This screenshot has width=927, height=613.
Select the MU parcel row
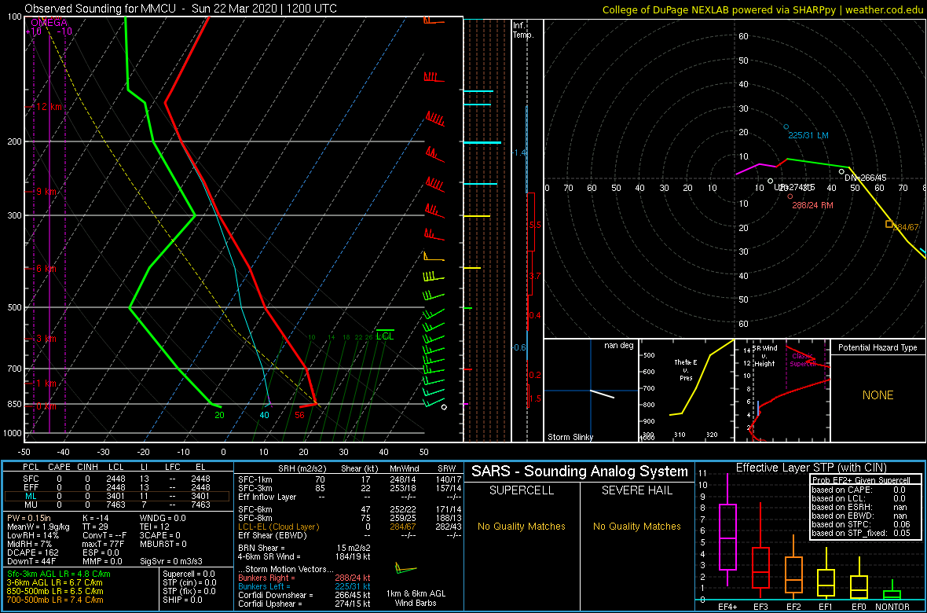click(x=117, y=505)
